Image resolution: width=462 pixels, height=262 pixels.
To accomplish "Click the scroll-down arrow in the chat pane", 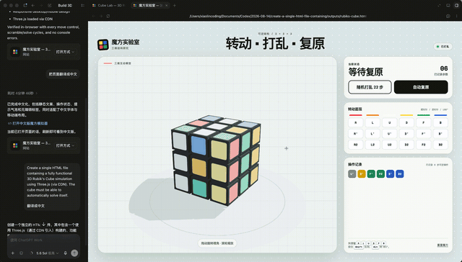I will [x=43, y=225].
